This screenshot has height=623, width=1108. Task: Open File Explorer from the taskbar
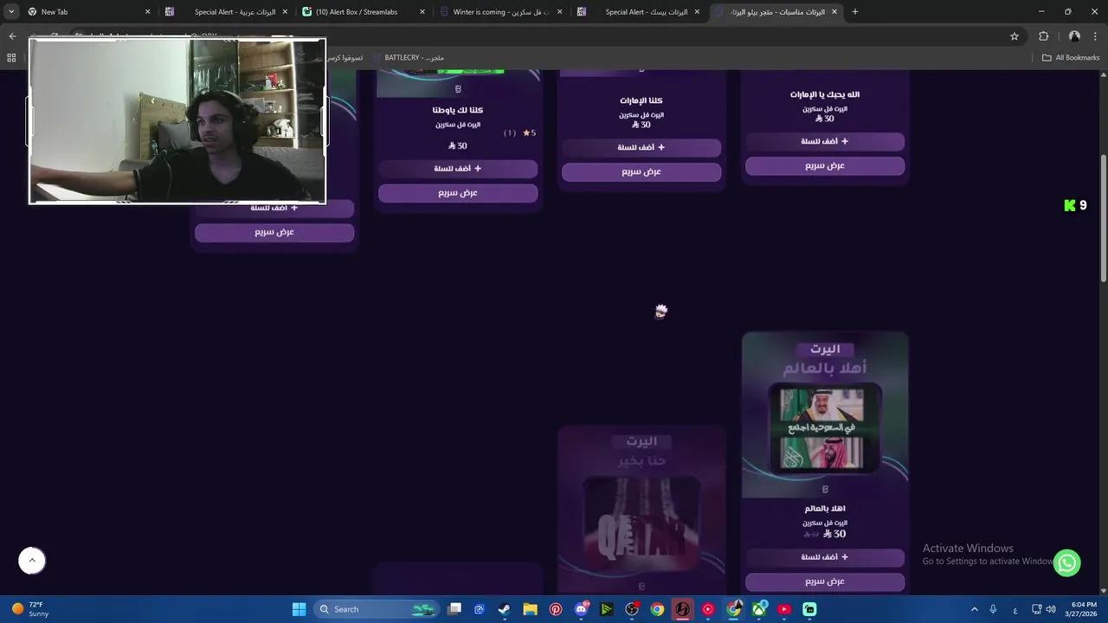[530, 609]
